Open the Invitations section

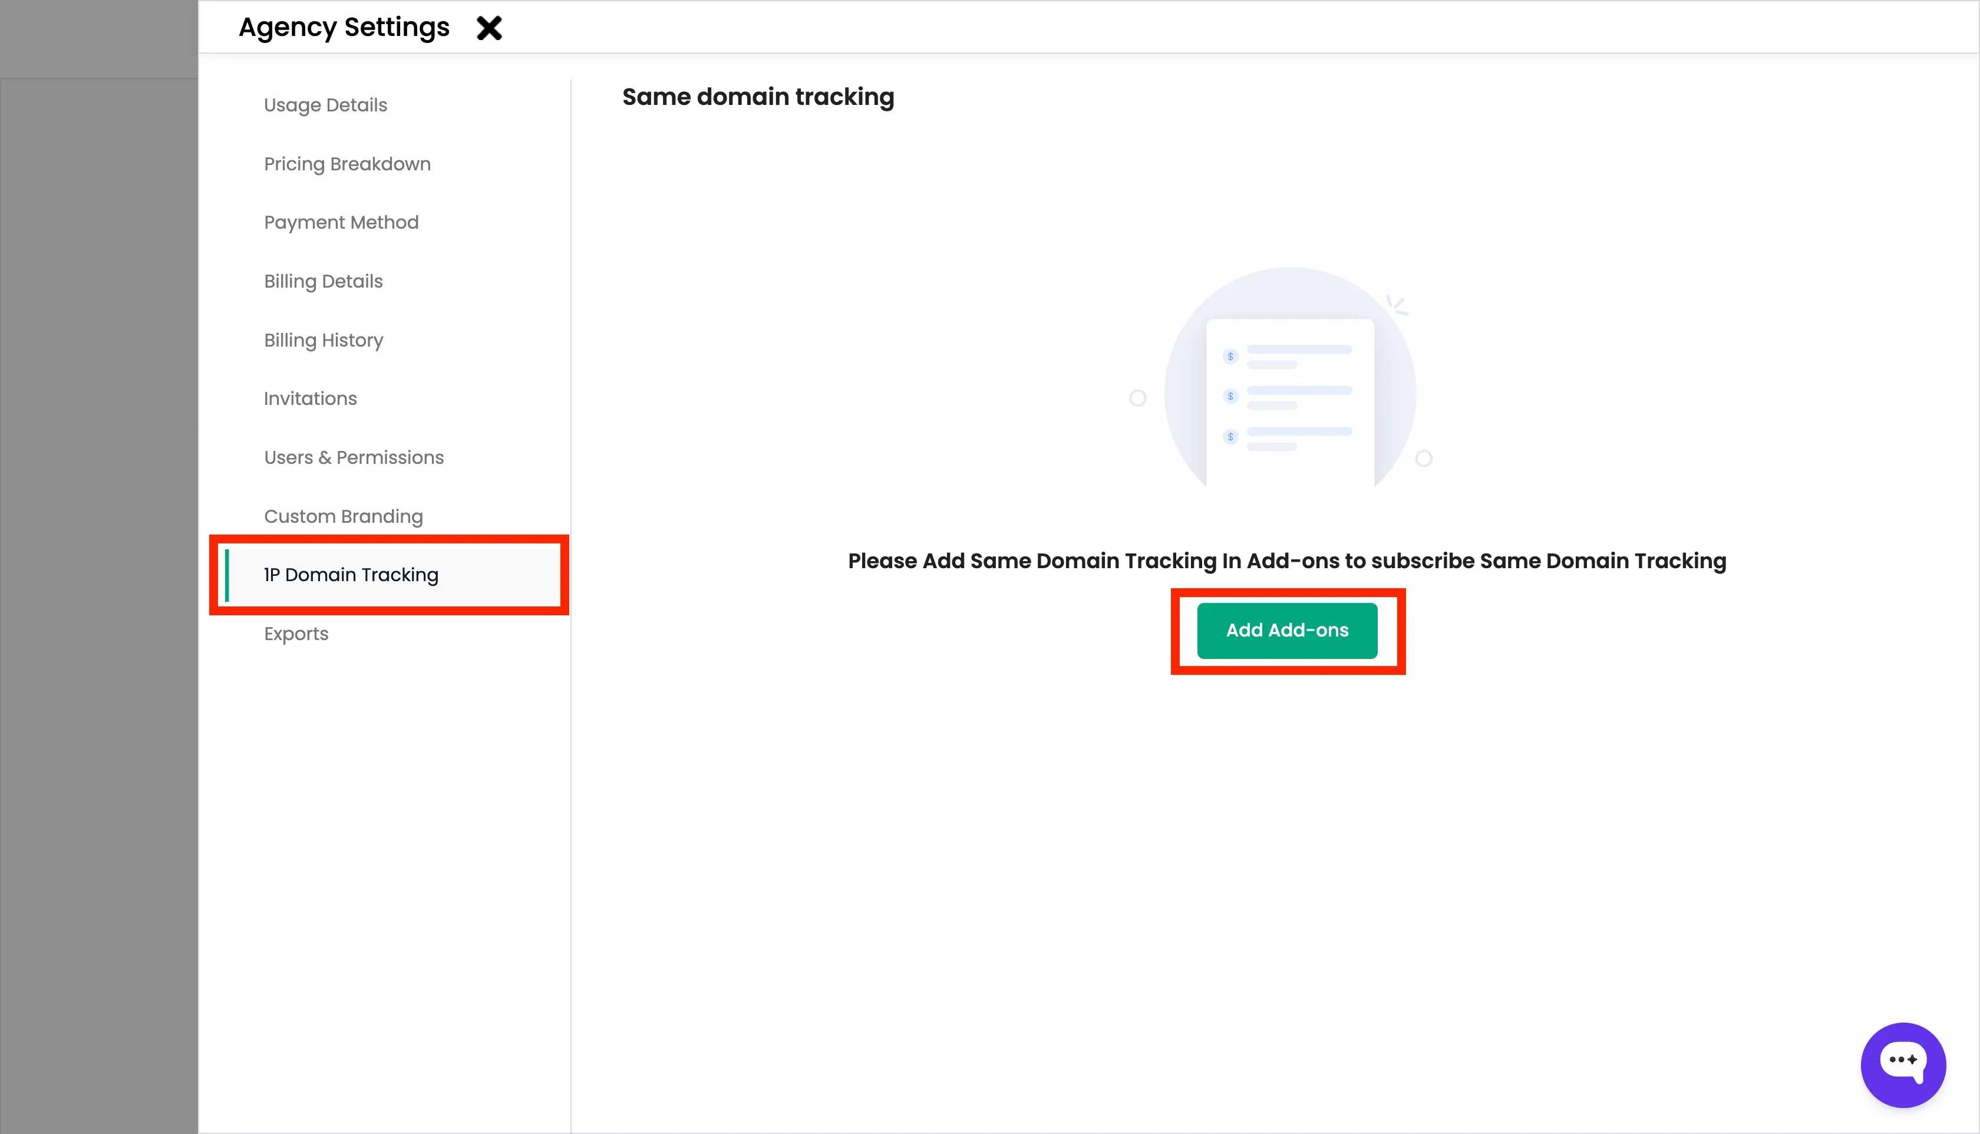tap(310, 399)
